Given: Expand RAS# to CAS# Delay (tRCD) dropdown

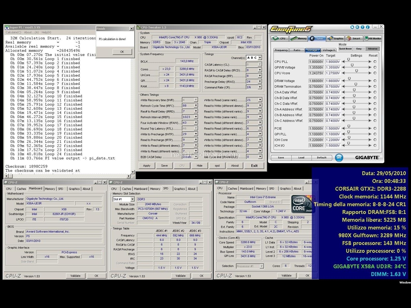Looking at the screenshot, I should pos(260,70).
